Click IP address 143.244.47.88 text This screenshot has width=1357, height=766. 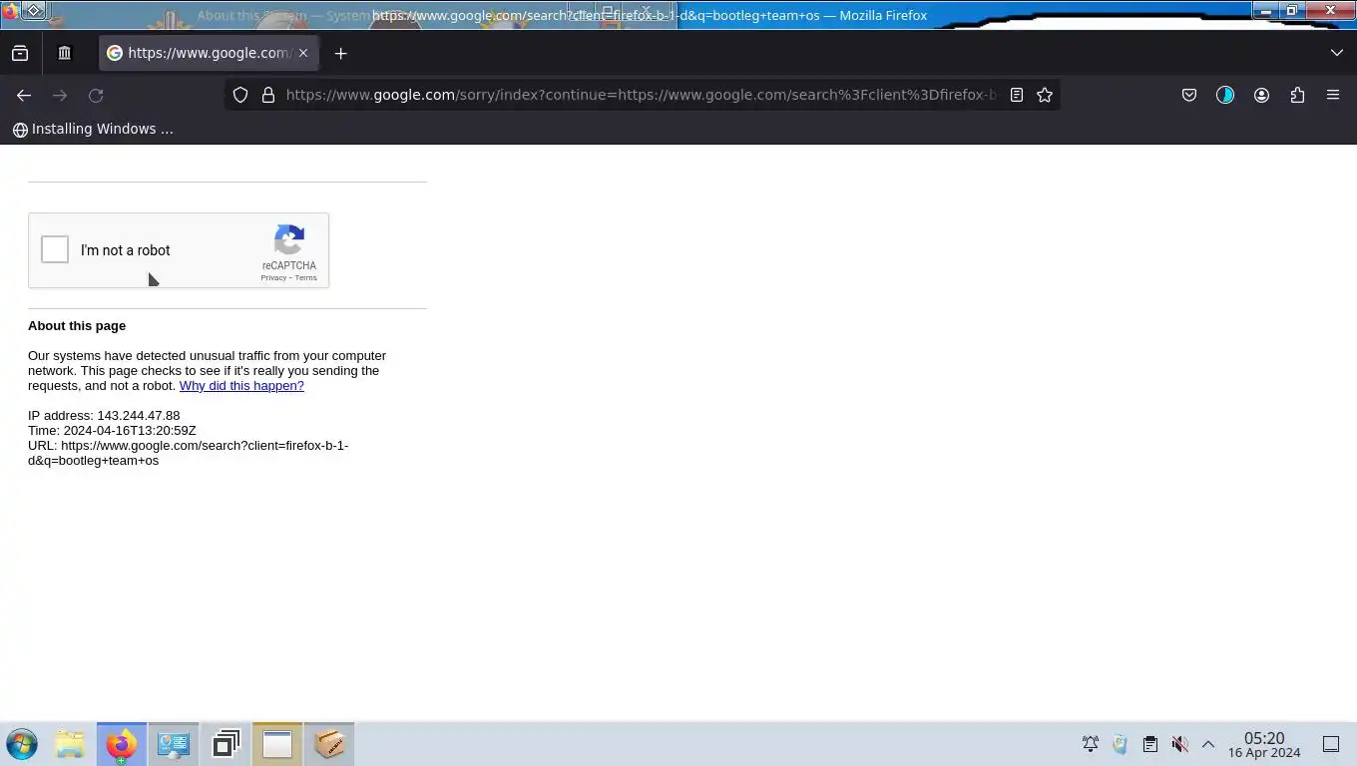pos(104,416)
